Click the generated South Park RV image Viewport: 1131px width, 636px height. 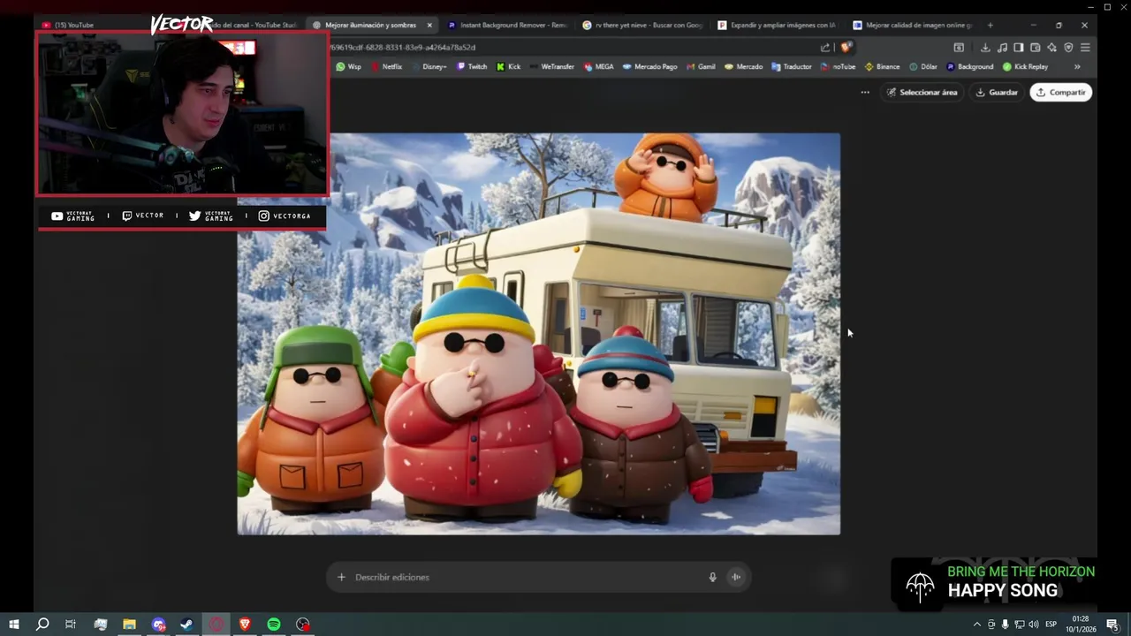coord(539,334)
